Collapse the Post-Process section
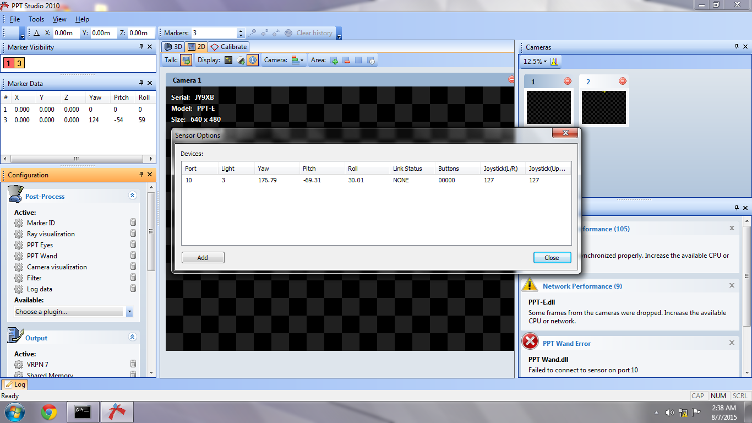The width and height of the screenshot is (752, 423). tap(132, 196)
